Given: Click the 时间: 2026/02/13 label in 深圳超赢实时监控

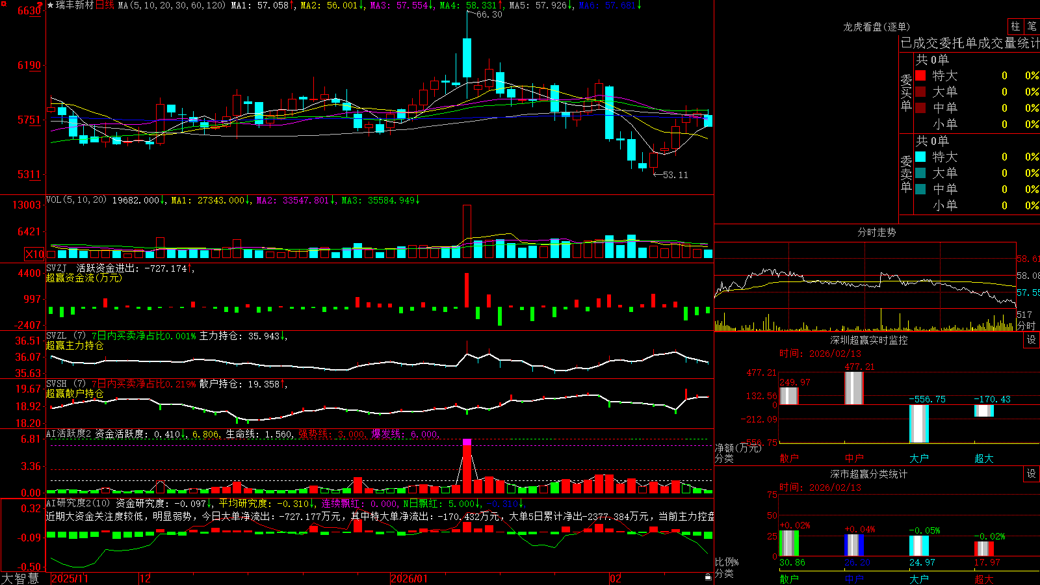Looking at the screenshot, I should click(820, 354).
